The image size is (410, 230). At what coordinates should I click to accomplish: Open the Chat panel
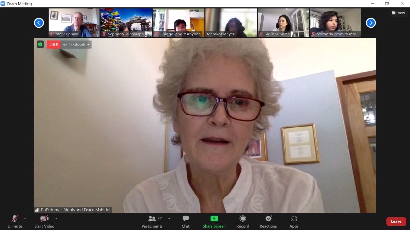186,221
